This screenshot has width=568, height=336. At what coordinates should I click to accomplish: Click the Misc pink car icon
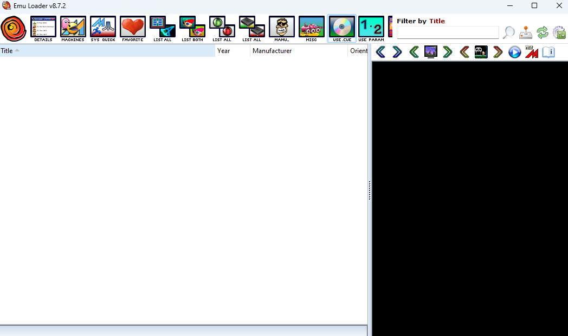(312, 27)
